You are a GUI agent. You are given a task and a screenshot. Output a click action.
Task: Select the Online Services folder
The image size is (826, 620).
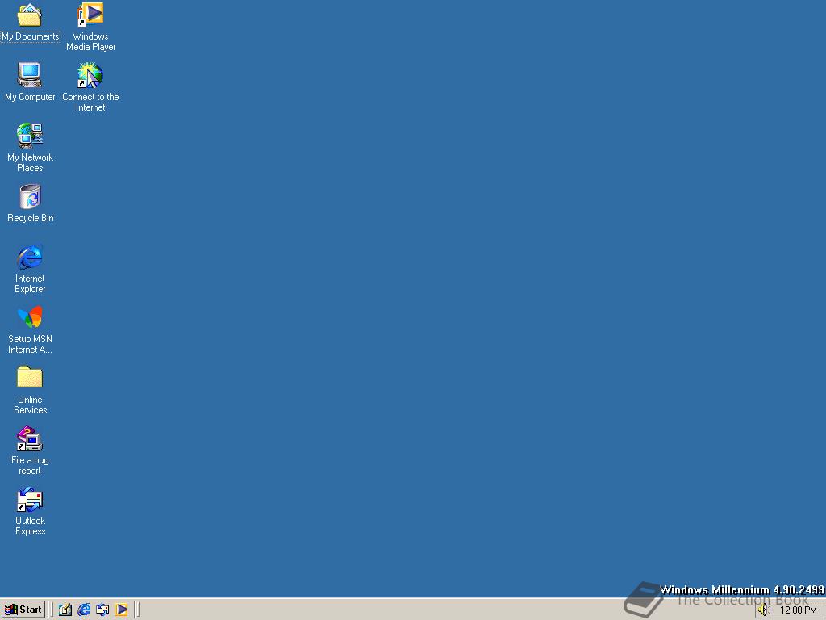[x=30, y=390]
